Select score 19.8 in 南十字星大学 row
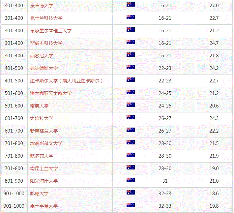This screenshot has width=234, height=213. coord(214,206)
